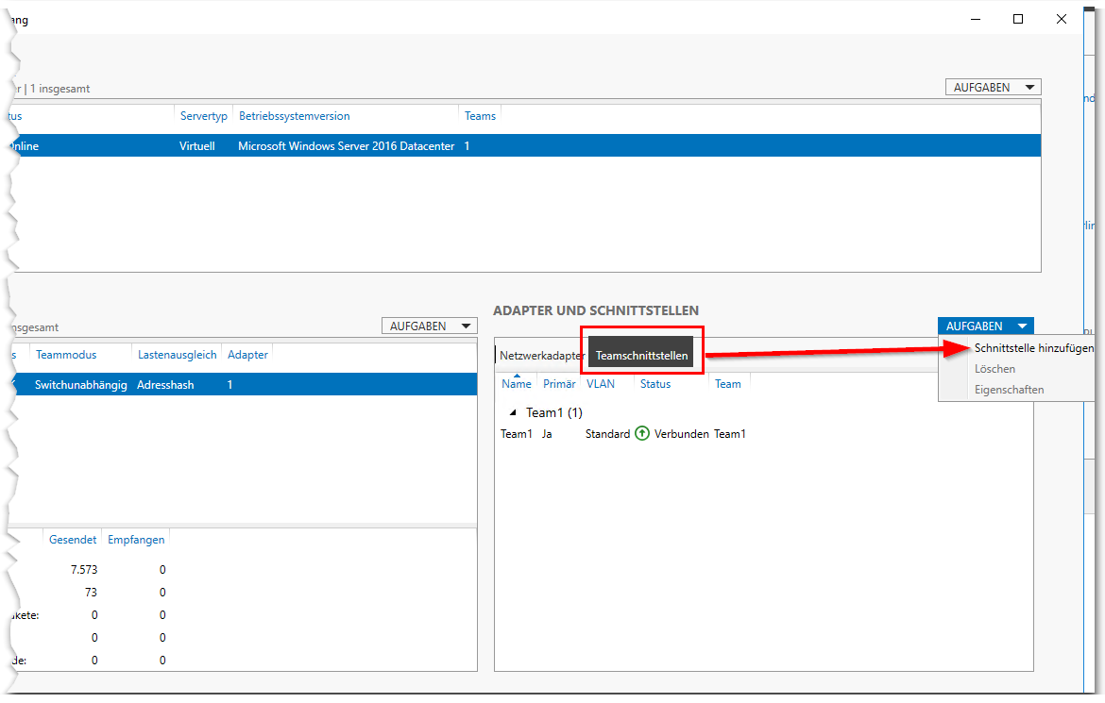Choose Schnittstelle hinzufügen from menu
This screenshot has width=1105, height=703.
pos(1033,348)
